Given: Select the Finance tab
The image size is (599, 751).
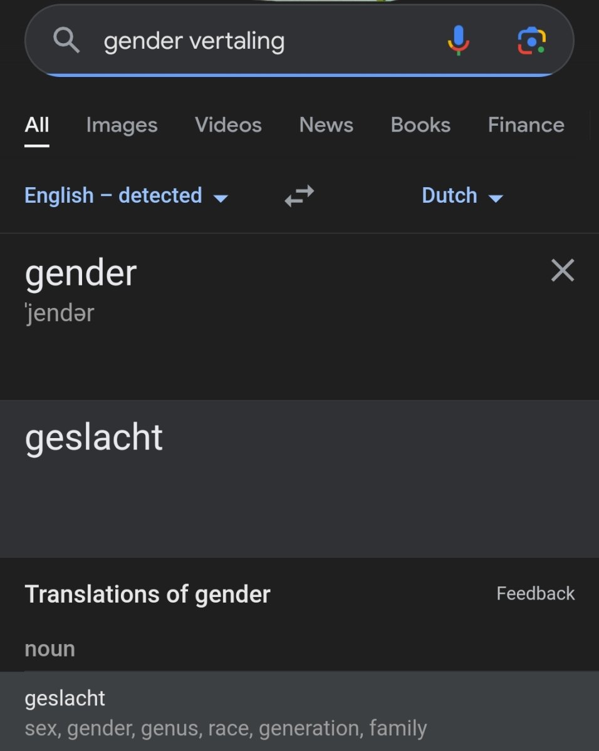Looking at the screenshot, I should click(x=526, y=125).
